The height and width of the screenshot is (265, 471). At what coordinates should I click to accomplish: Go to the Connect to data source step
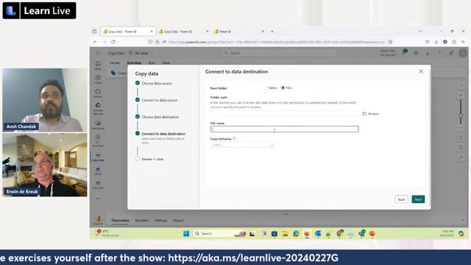pos(159,100)
